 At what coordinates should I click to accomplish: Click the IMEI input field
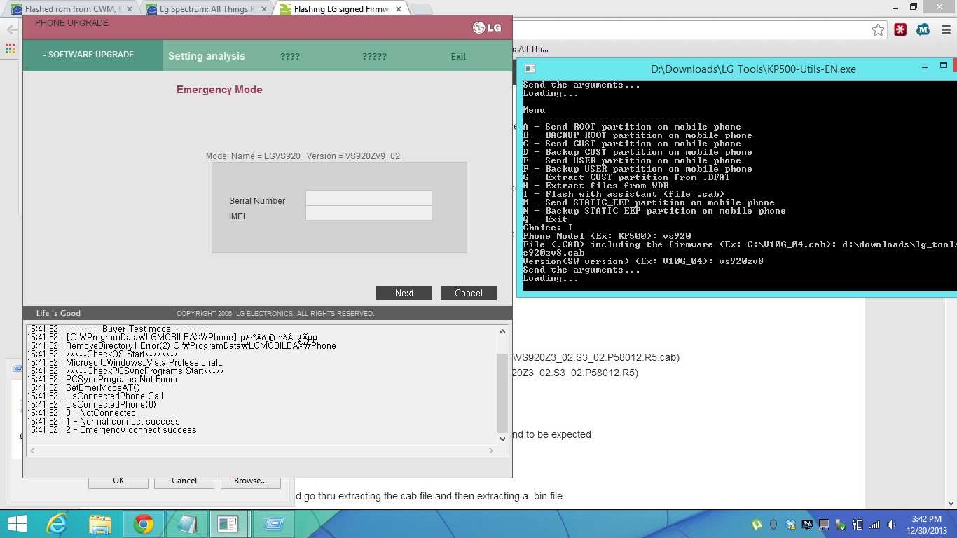click(369, 213)
